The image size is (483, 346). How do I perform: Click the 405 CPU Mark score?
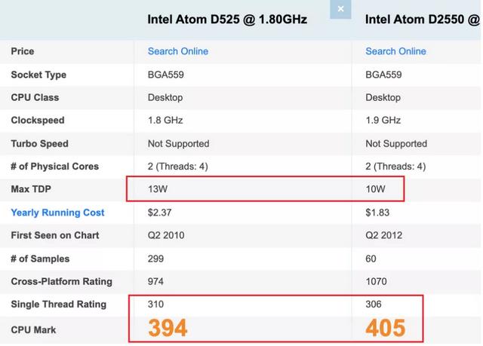[386, 328]
